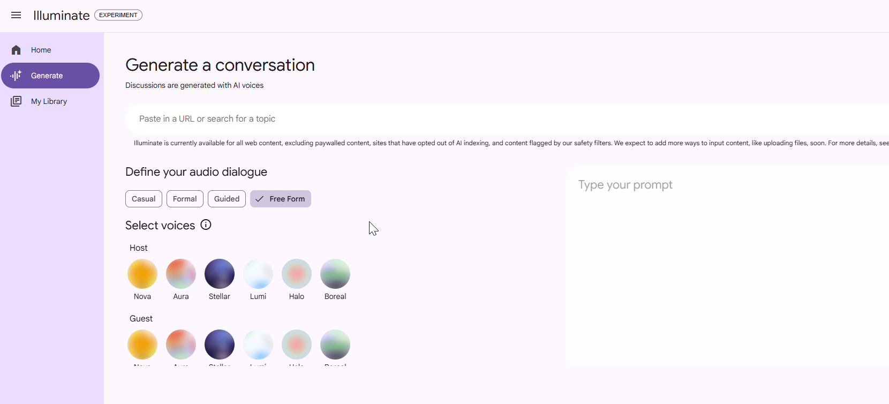The height and width of the screenshot is (404, 889).
Task: Pick the pale Lumi Guest voice orb
Action: pyautogui.click(x=258, y=345)
